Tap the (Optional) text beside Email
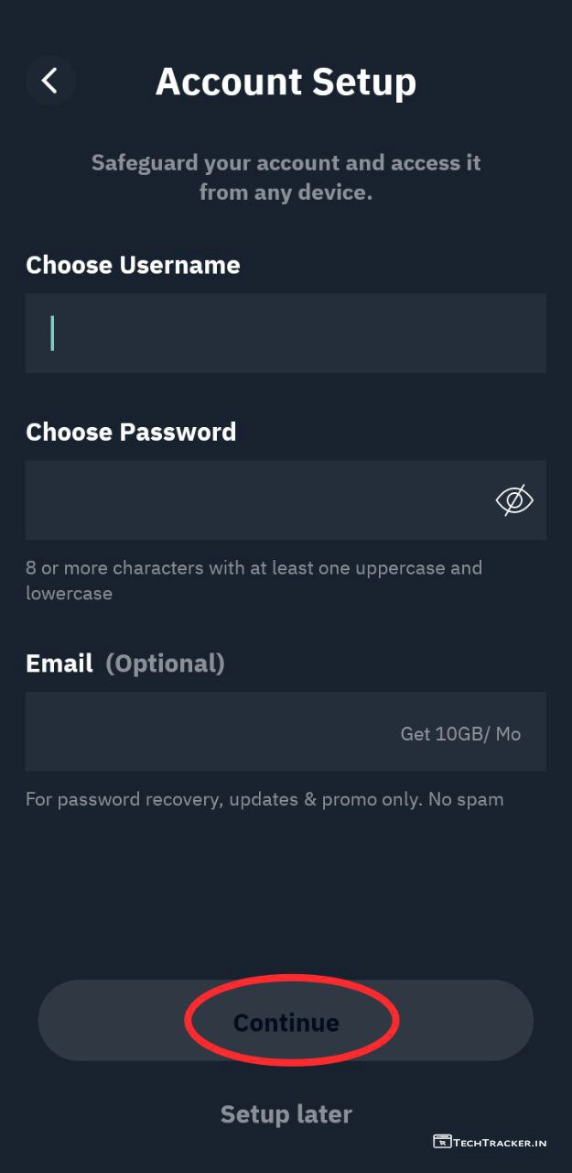 point(165,663)
